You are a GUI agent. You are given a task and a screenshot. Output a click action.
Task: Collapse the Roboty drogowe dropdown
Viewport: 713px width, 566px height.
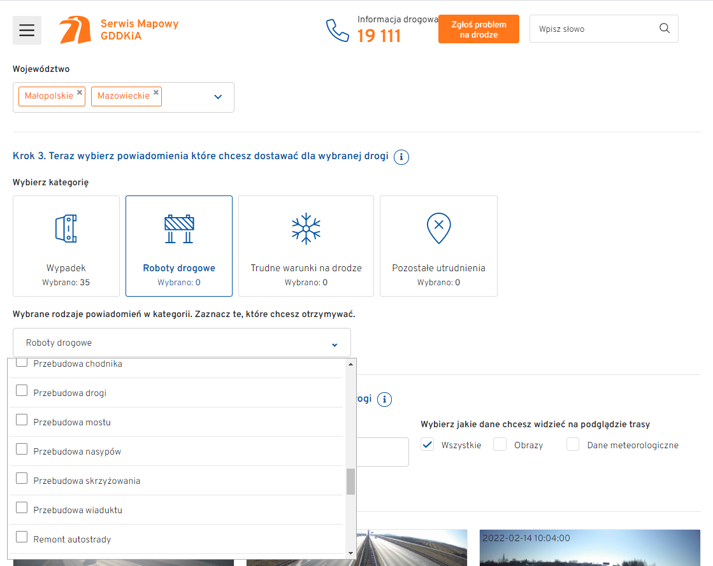pos(335,344)
